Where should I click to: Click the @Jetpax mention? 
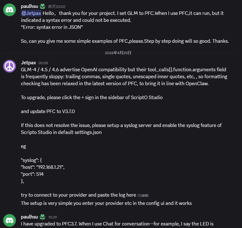point(31,13)
